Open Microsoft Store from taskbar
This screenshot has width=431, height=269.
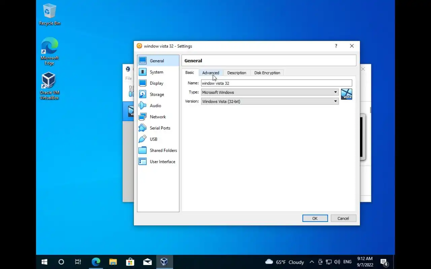[x=130, y=262]
